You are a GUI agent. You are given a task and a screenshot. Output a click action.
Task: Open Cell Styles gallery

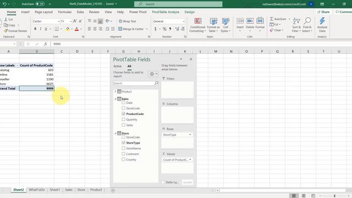click(226, 25)
